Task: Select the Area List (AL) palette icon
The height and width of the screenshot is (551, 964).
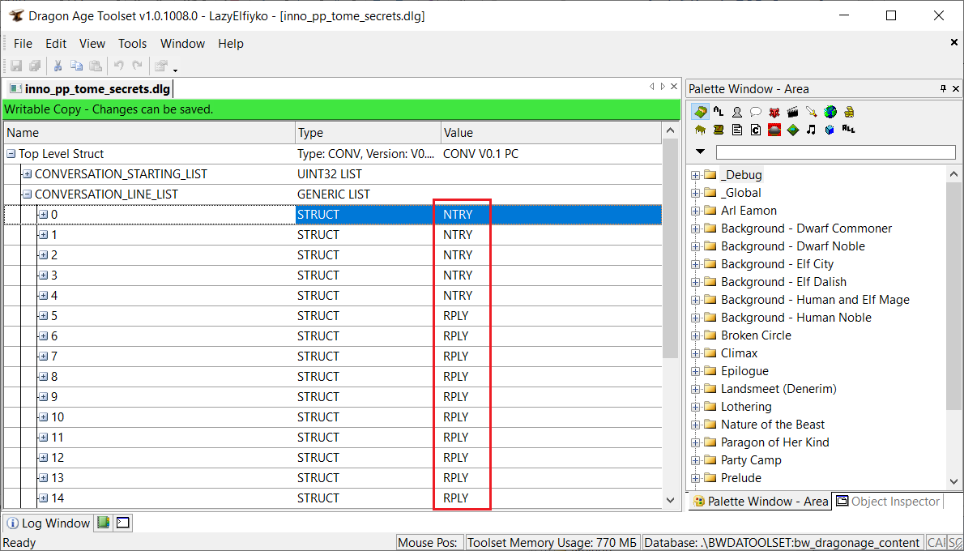Action: coord(719,112)
